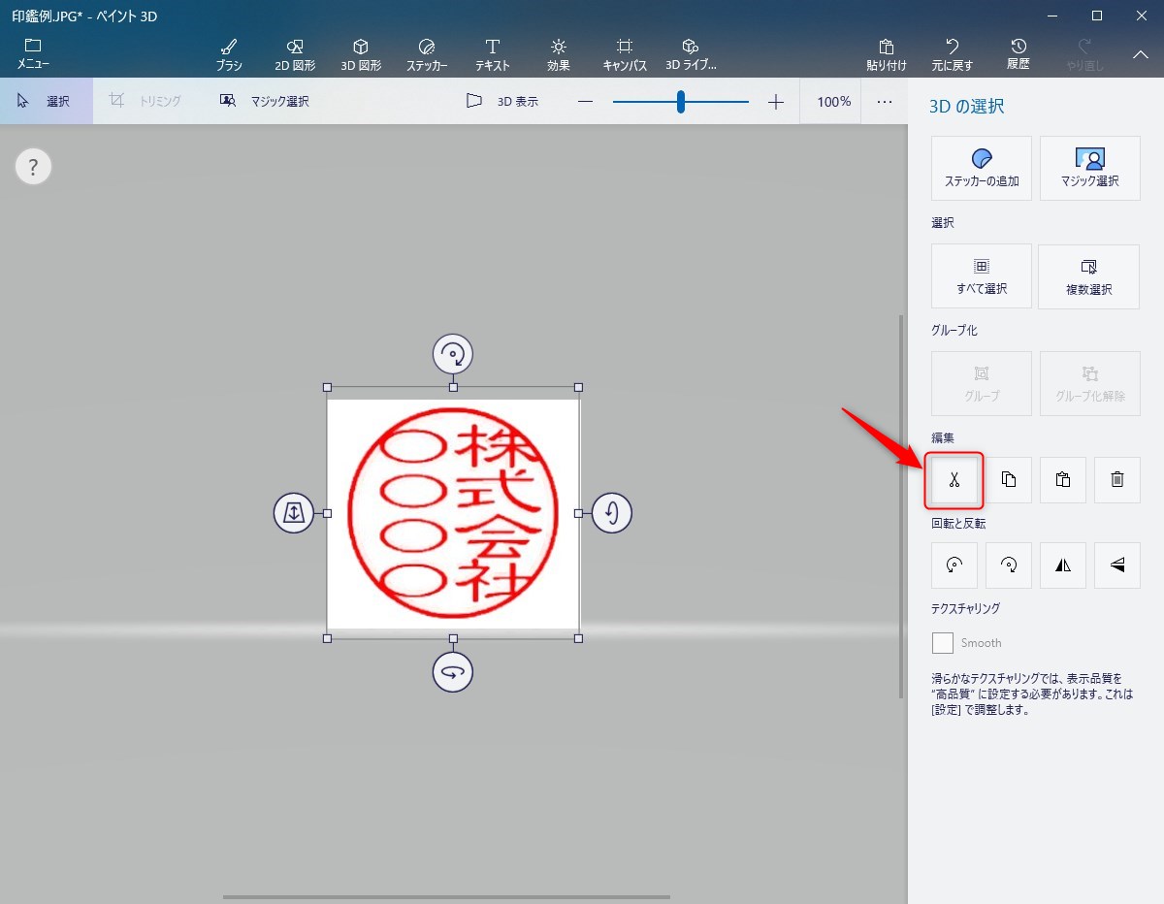Open the 履歴 history panel
This screenshot has height=904, width=1164.
coord(1018,55)
